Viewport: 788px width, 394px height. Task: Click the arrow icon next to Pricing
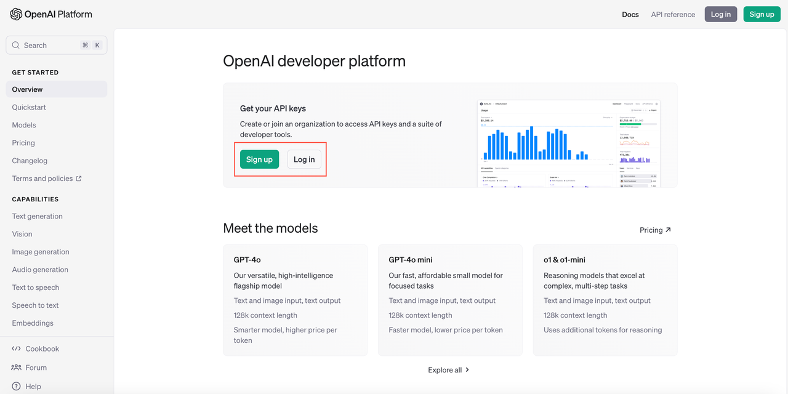coord(669,230)
